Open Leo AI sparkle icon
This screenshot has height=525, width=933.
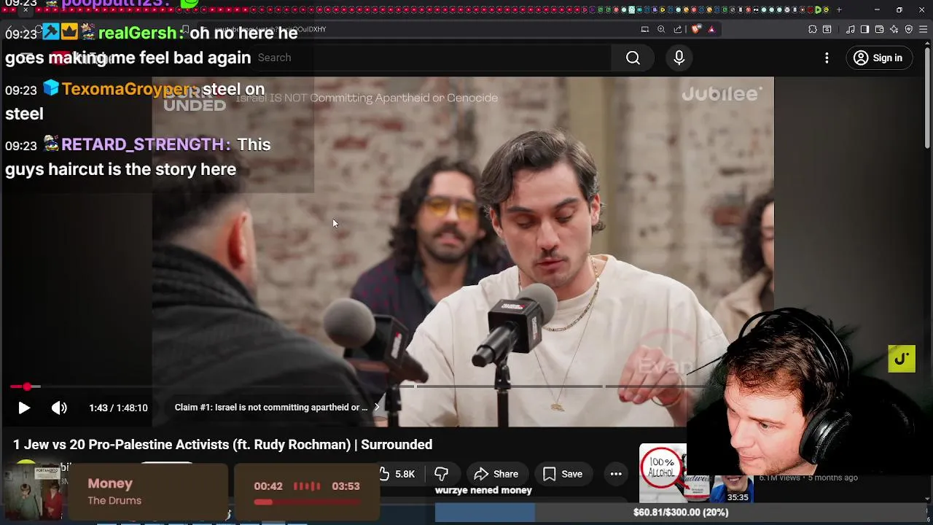[x=894, y=29]
